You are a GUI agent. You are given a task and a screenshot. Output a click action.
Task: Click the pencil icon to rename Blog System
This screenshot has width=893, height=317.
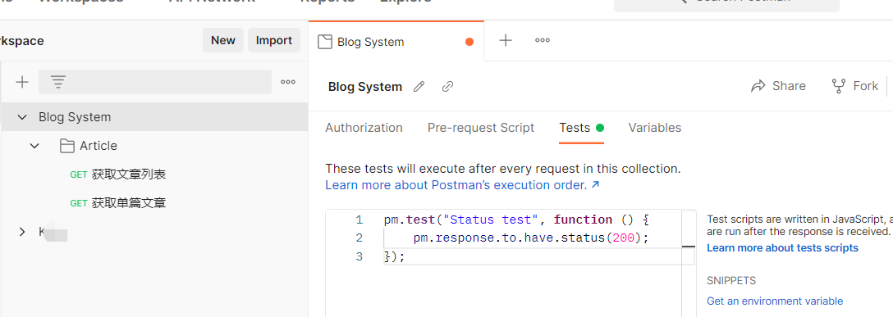[419, 86]
